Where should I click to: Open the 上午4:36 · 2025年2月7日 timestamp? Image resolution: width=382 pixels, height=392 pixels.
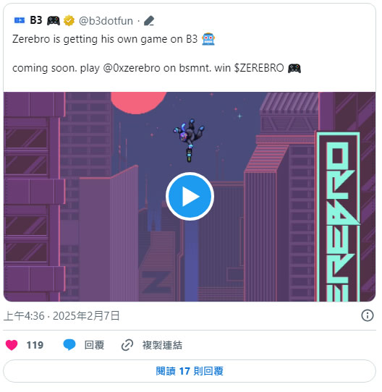click(x=61, y=316)
